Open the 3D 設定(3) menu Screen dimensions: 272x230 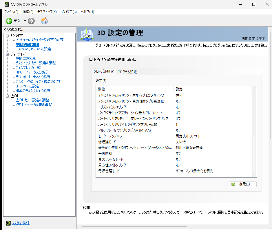pos(69,12)
